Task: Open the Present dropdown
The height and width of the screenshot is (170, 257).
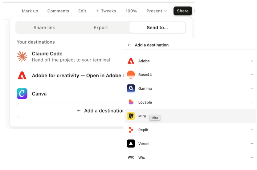Action: pos(157,11)
